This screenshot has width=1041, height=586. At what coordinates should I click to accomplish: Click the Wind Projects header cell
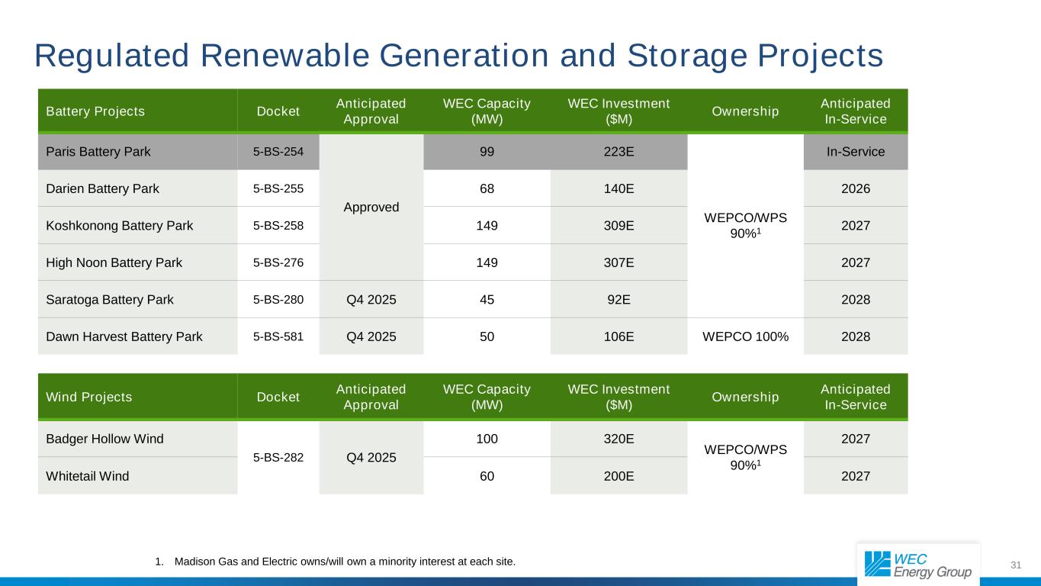(x=137, y=397)
